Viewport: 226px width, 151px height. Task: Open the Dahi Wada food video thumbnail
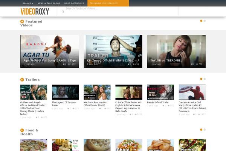[192, 145]
